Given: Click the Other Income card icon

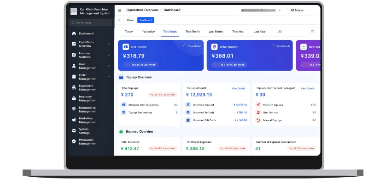Looking at the screenshot, I should (214, 47).
